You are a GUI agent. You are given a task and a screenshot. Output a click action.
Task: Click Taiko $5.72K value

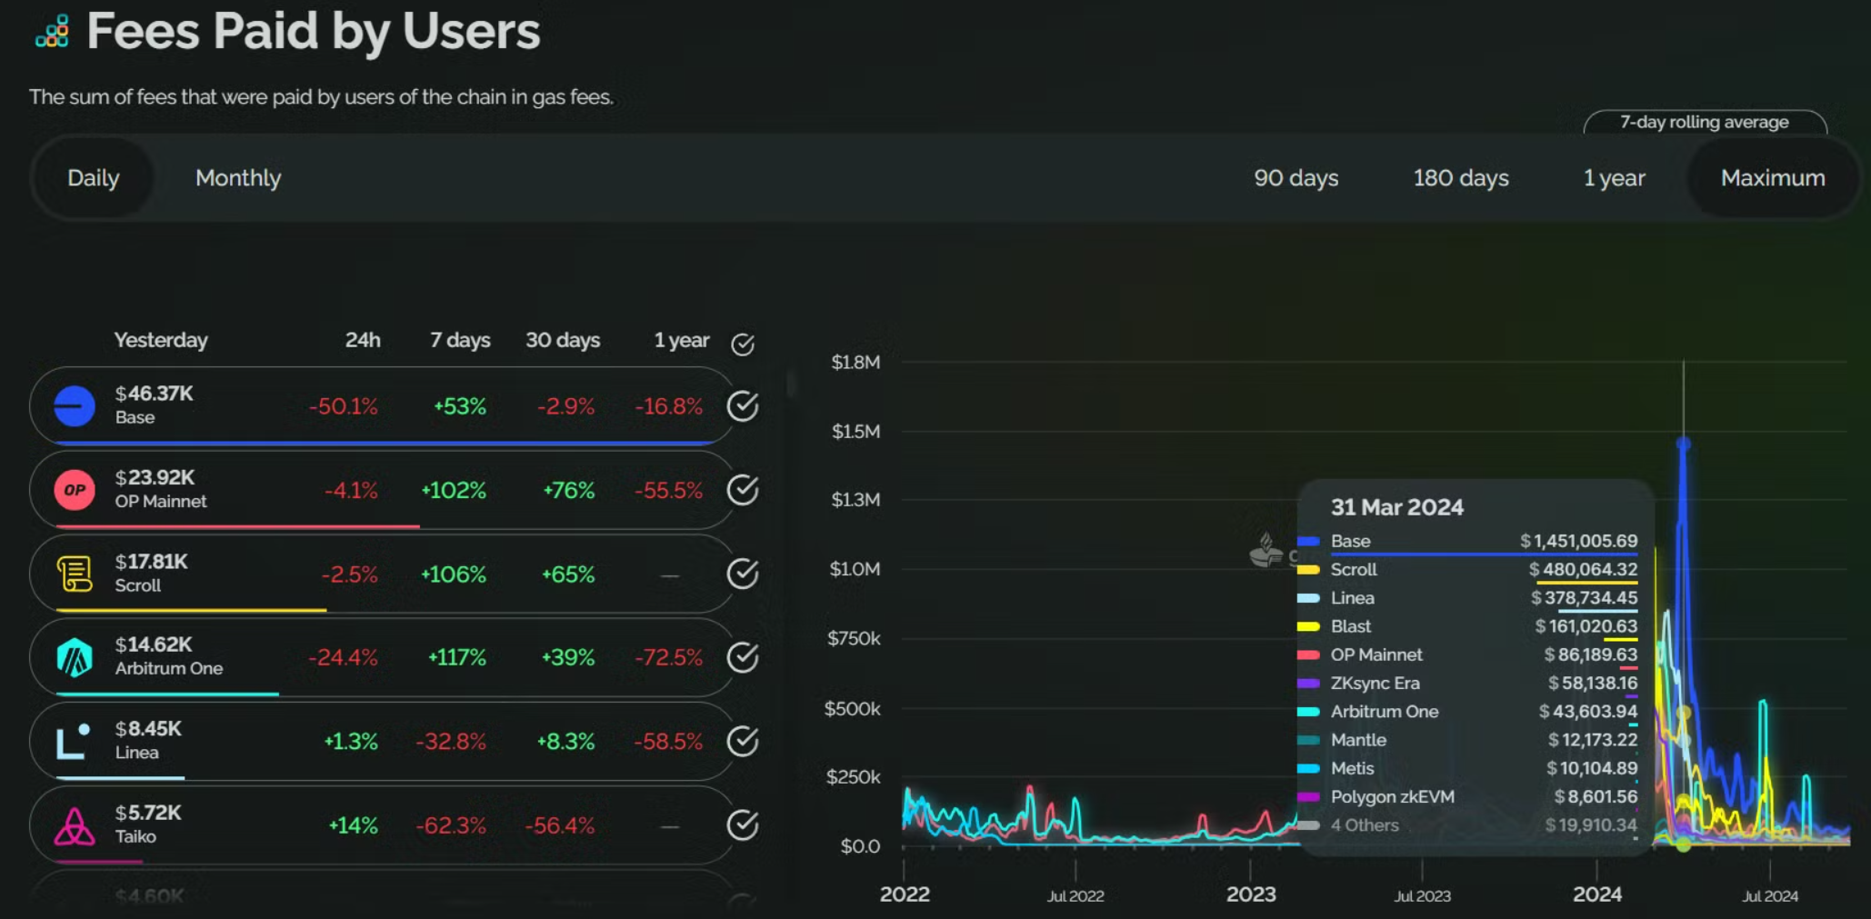pos(149,813)
